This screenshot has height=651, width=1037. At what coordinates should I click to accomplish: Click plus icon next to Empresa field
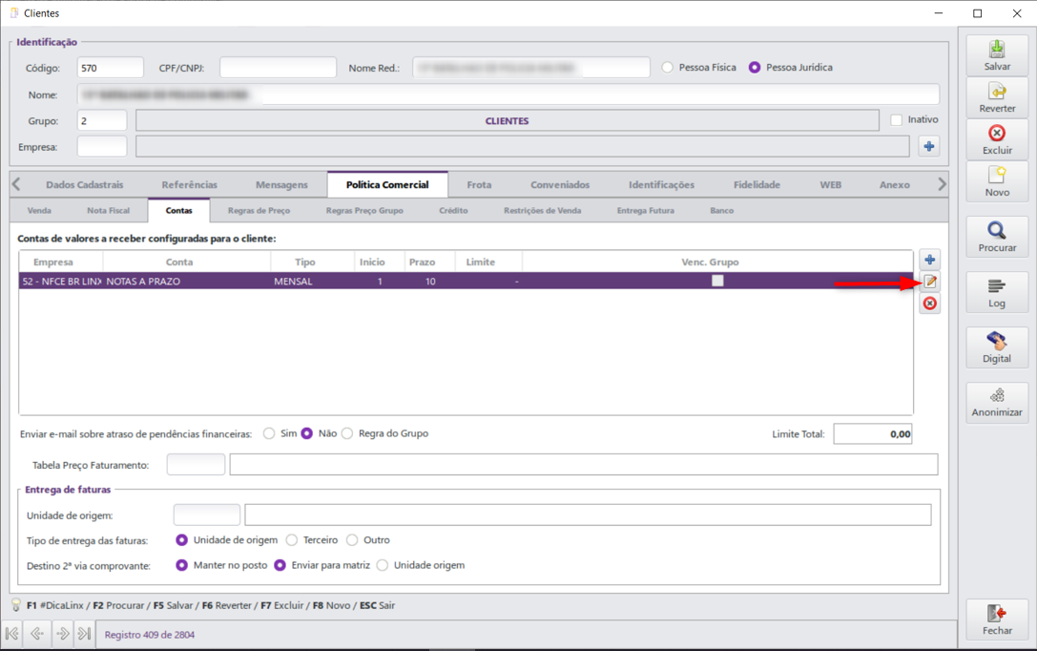point(929,146)
